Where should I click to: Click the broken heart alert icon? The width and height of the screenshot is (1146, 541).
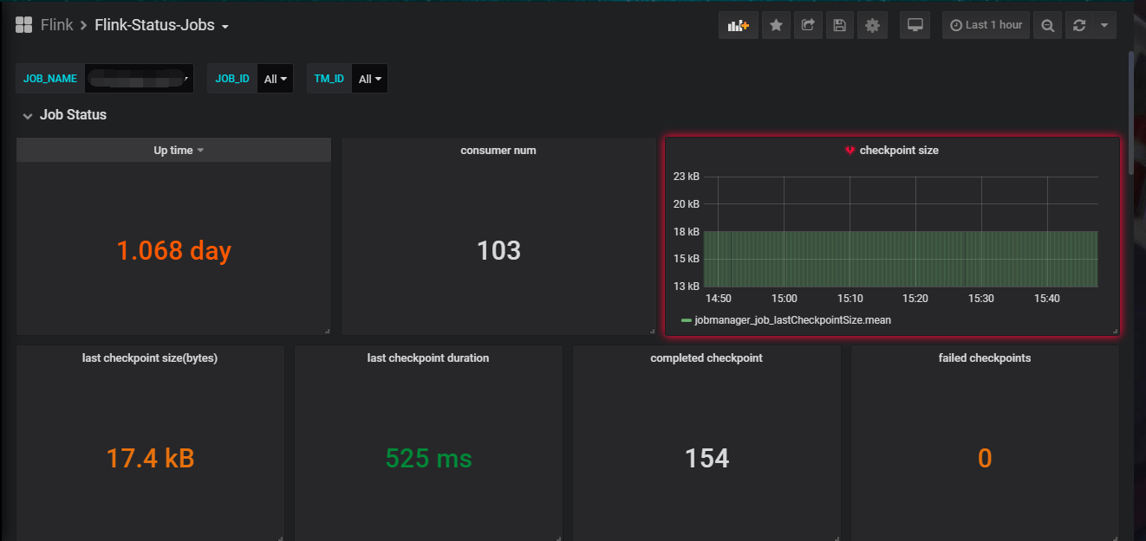tap(850, 151)
